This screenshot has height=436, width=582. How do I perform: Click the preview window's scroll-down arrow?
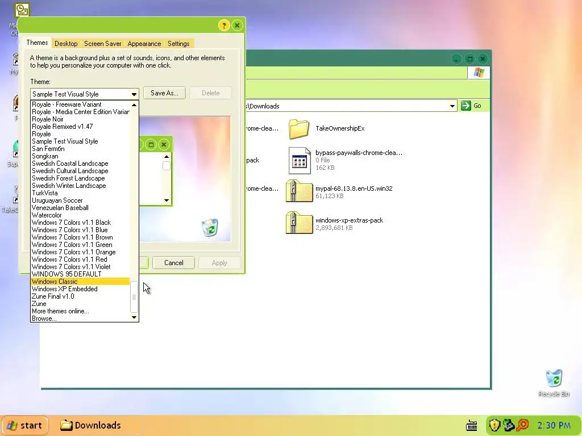tap(167, 200)
